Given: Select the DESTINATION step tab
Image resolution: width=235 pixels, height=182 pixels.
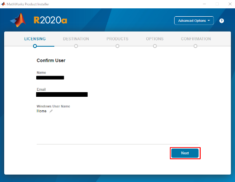Looking at the screenshot, I should (76, 39).
